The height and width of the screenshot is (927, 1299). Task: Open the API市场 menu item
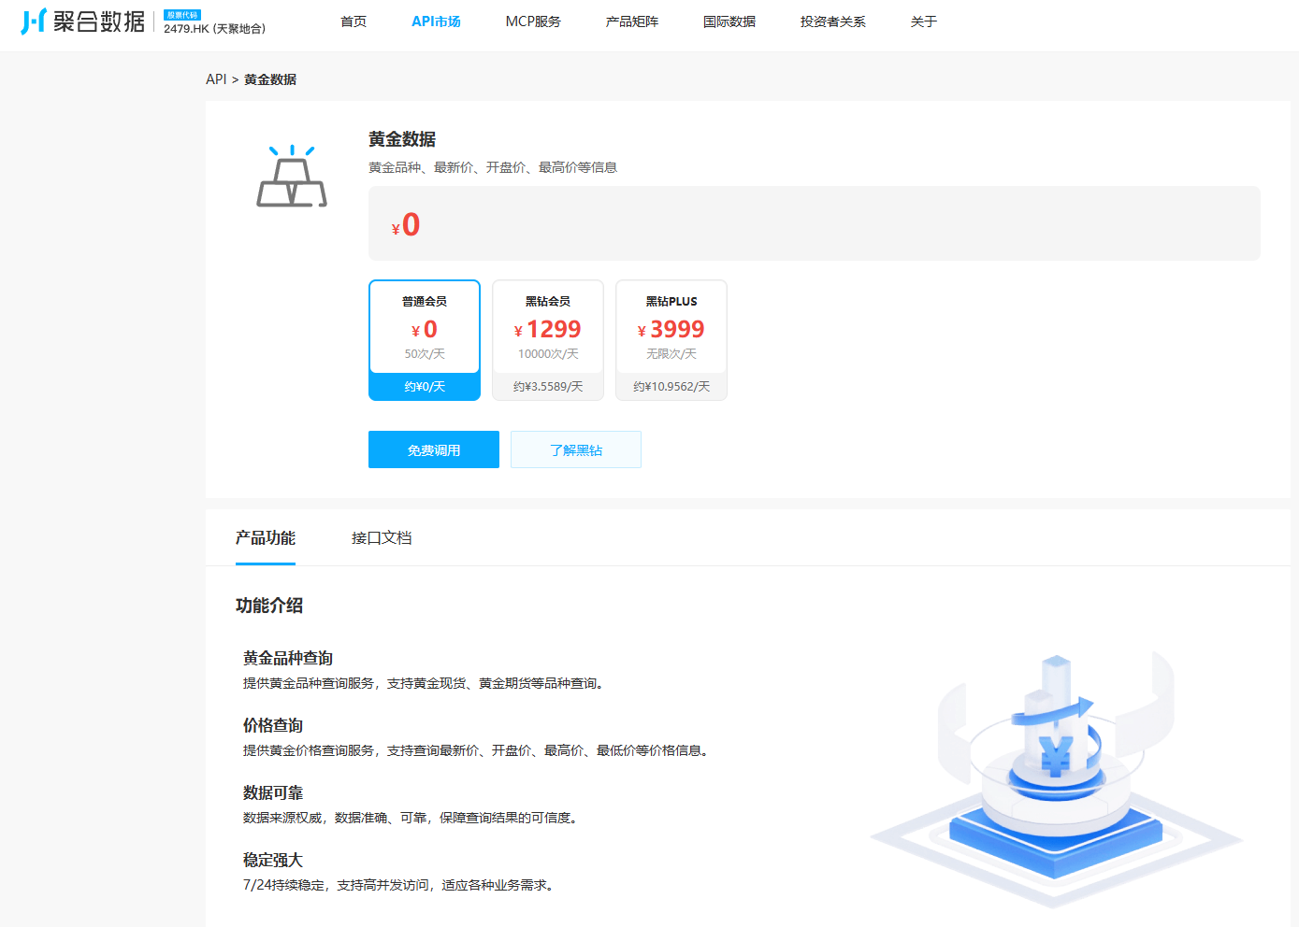point(436,21)
